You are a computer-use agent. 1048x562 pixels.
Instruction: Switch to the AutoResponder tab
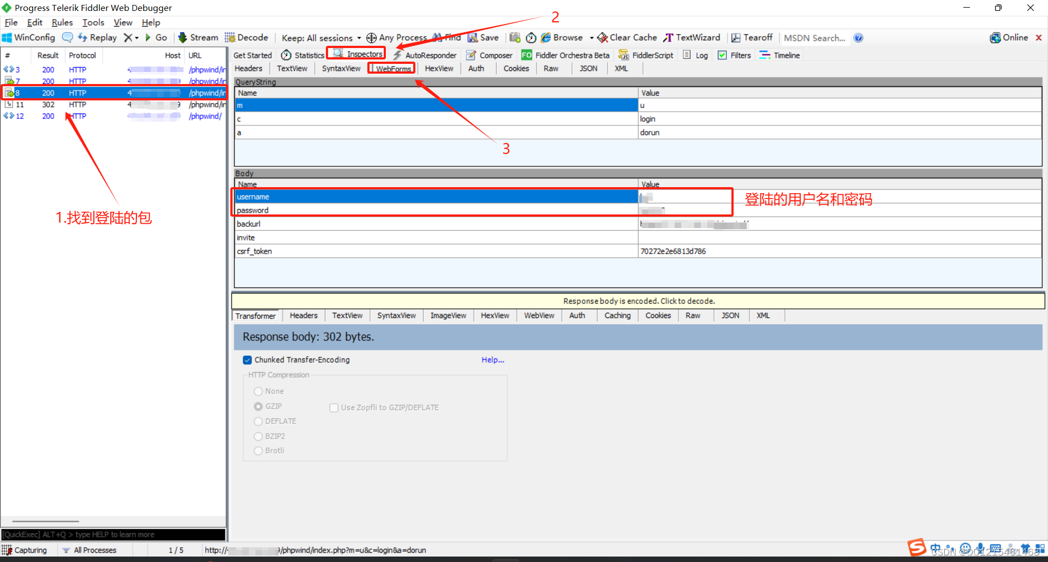pos(425,55)
